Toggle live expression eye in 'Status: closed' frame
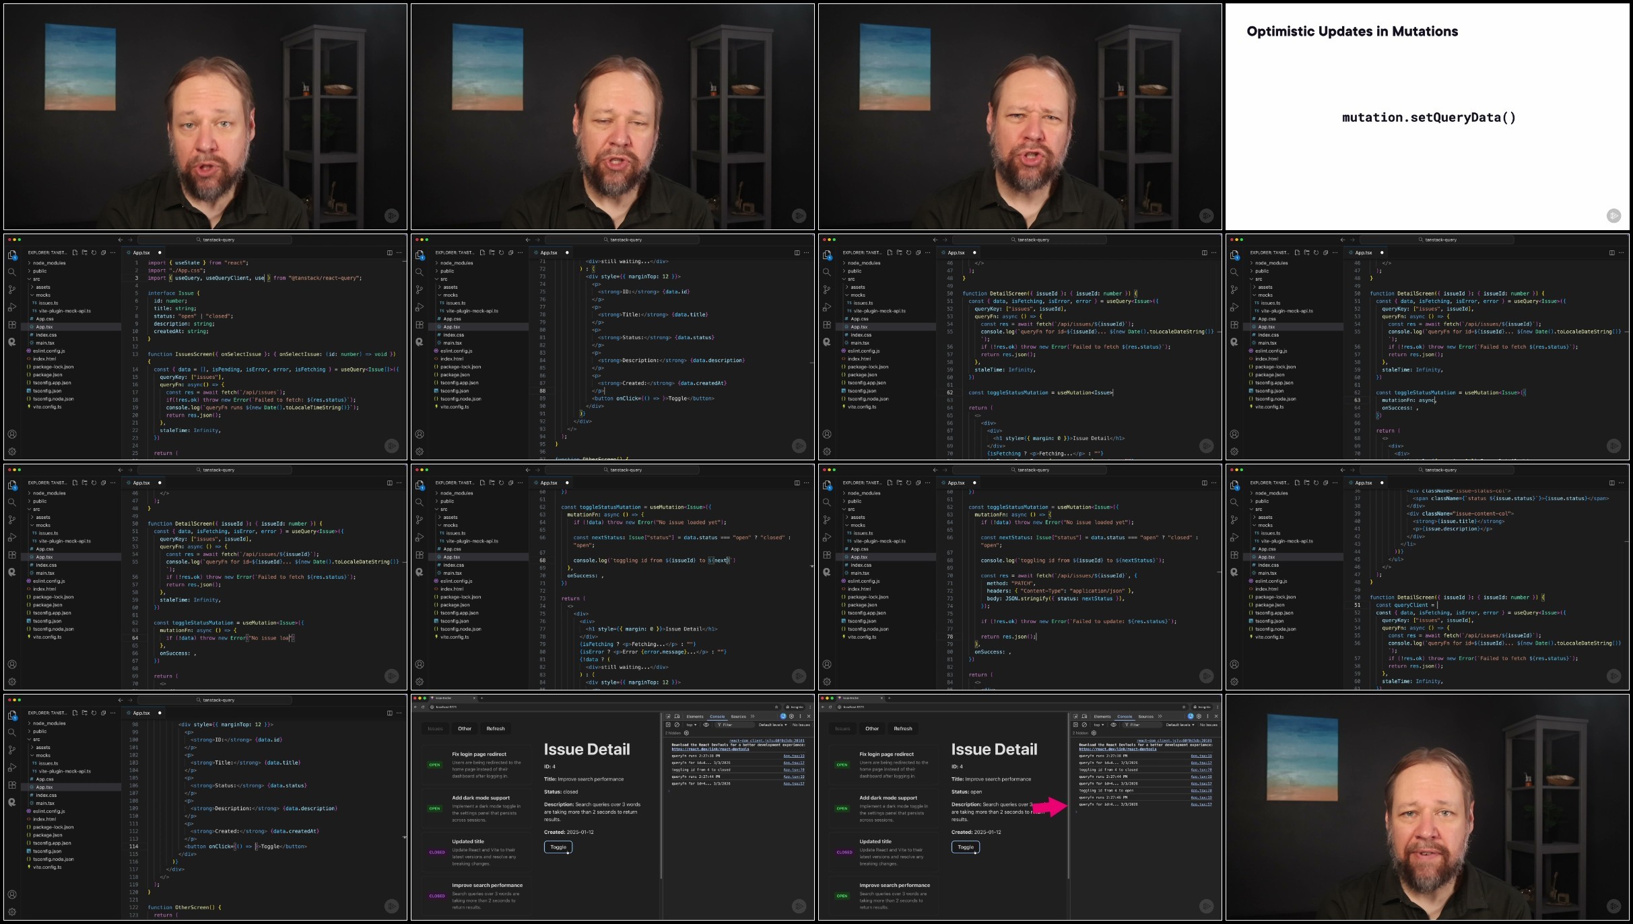This screenshot has height=924, width=1633. (706, 725)
